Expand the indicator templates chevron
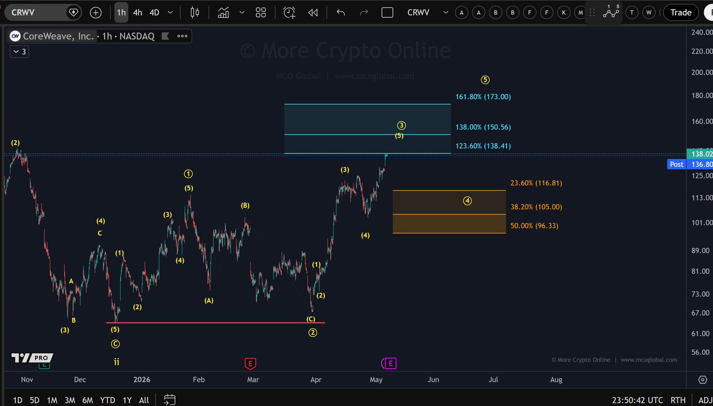The image size is (713, 406). (x=242, y=13)
